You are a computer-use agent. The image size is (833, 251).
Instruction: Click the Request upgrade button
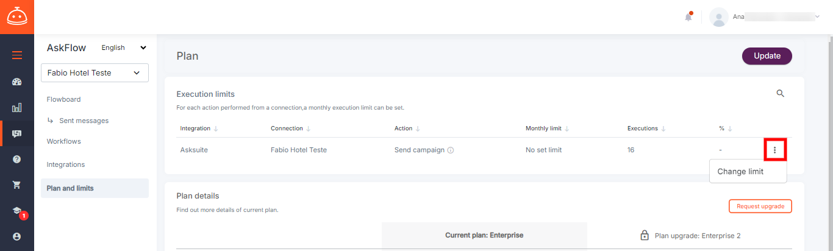point(760,206)
